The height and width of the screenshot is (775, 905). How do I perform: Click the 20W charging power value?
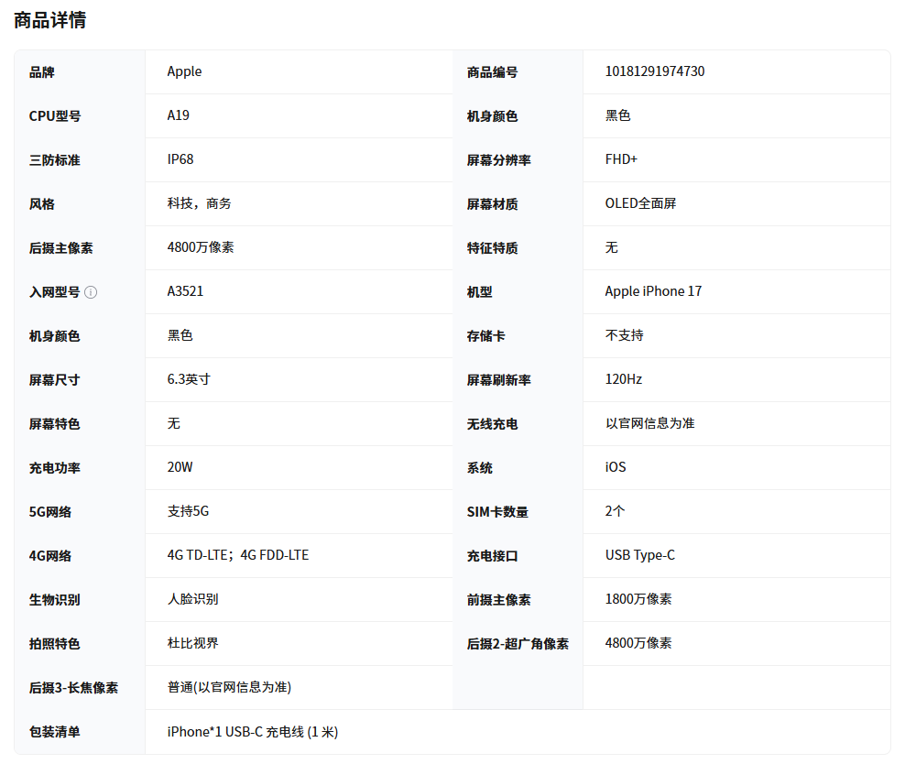[180, 467]
